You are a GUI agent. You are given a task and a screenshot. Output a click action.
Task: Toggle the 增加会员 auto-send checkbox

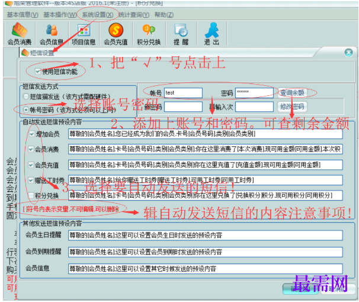[32, 134]
